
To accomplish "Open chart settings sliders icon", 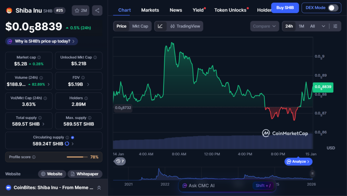I will click(335, 26).
